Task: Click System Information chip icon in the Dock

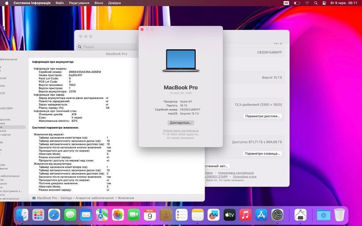Action: (x=300, y=215)
